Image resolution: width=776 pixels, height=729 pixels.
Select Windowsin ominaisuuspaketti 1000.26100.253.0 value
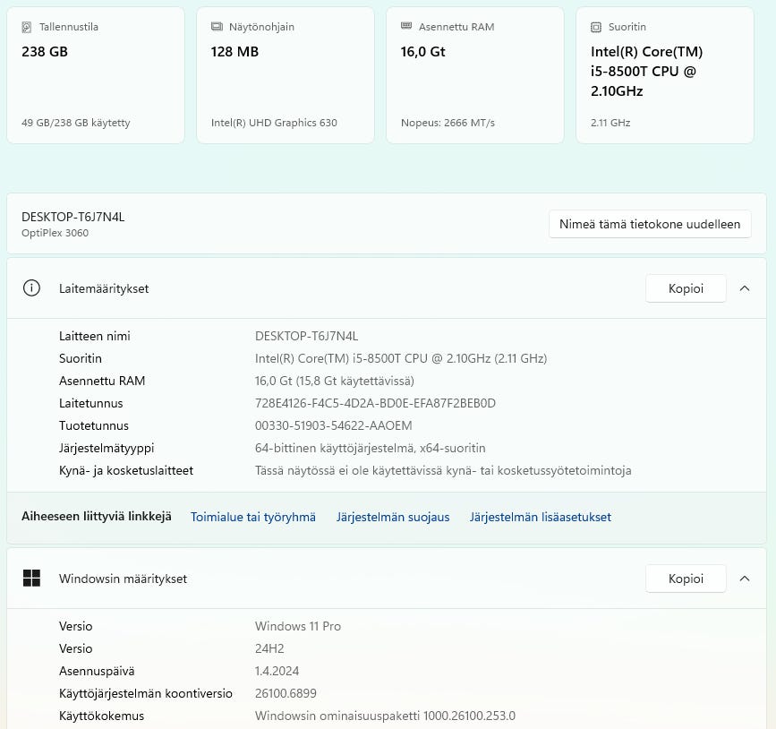[x=385, y=716]
